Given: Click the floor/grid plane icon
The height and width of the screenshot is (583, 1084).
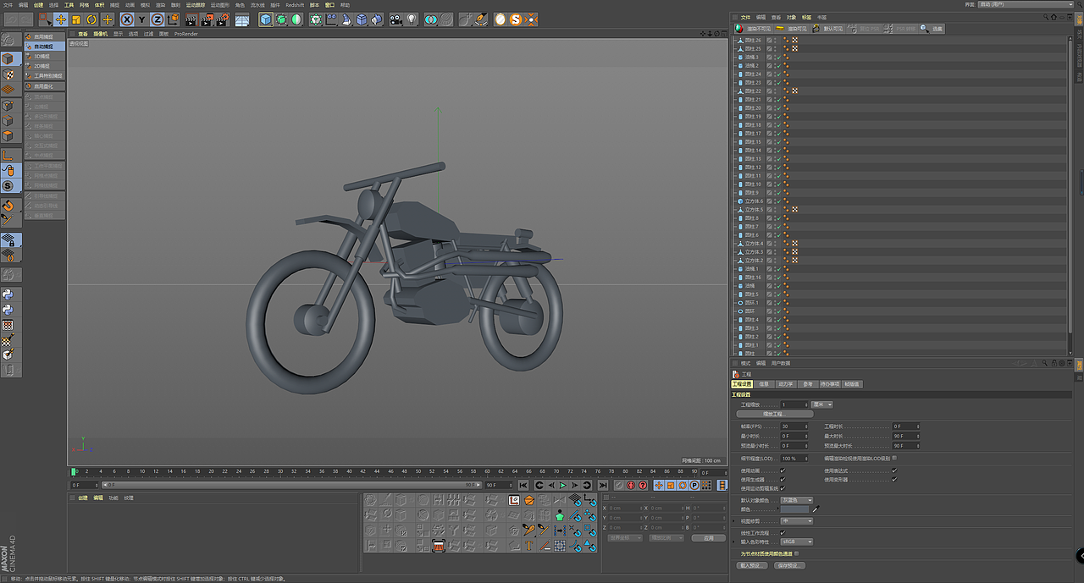Looking at the screenshot, I should [x=242, y=19].
